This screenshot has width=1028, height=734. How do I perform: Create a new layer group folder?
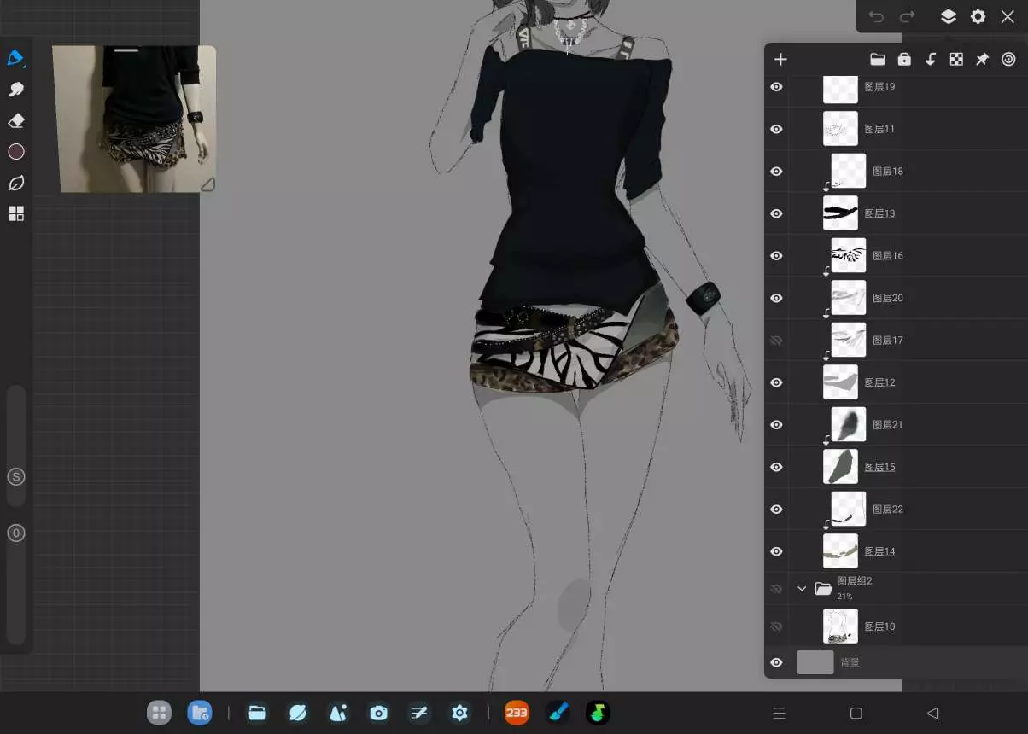pos(877,59)
